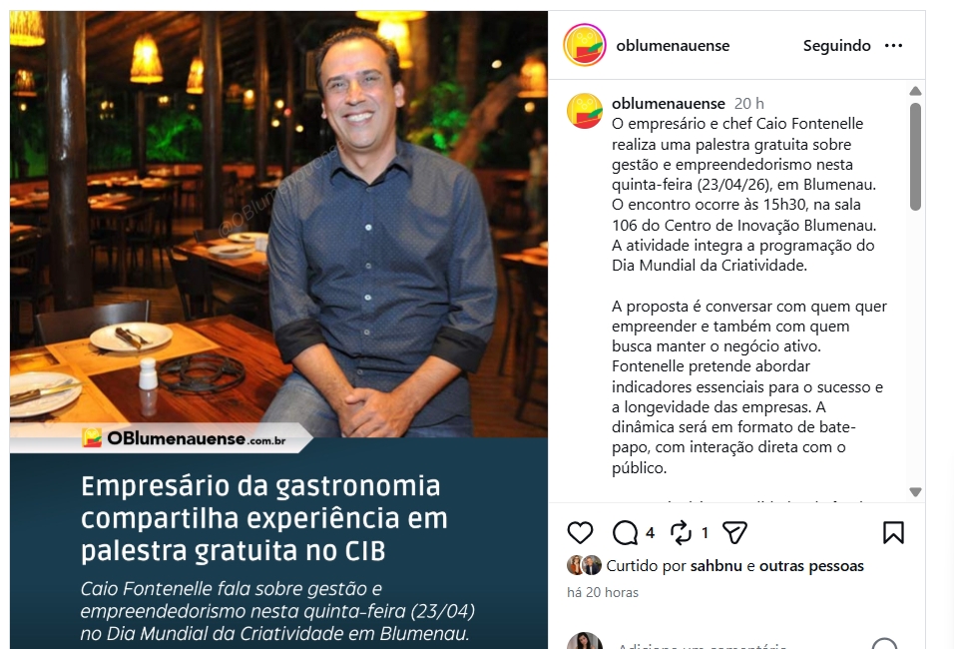Click the caption scrollbar thumb
Image resolution: width=954 pixels, height=649 pixels.
(x=915, y=157)
